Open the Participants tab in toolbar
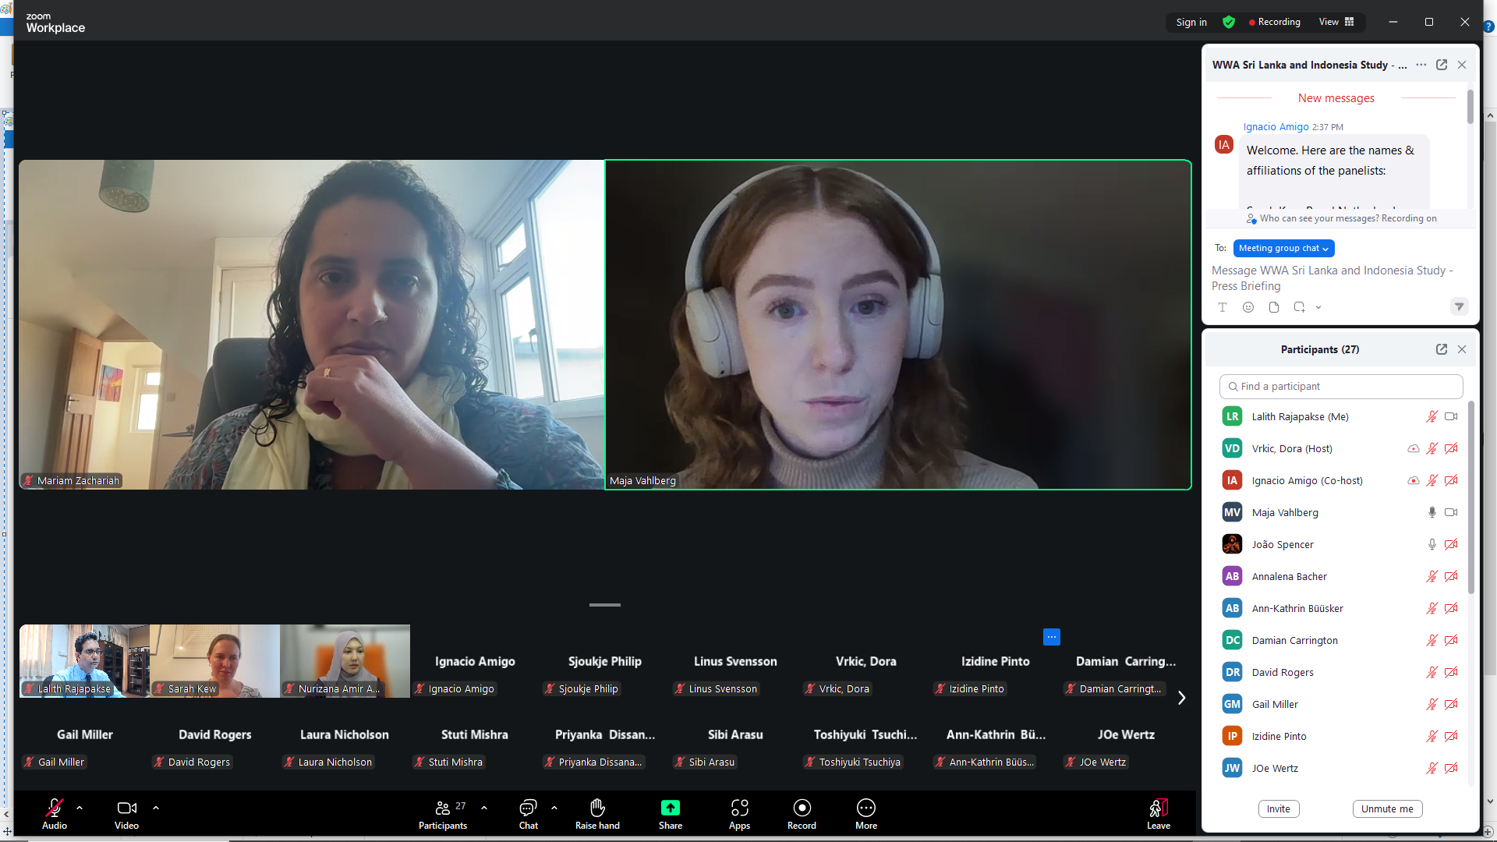1497x842 pixels. [x=442, y=808]
